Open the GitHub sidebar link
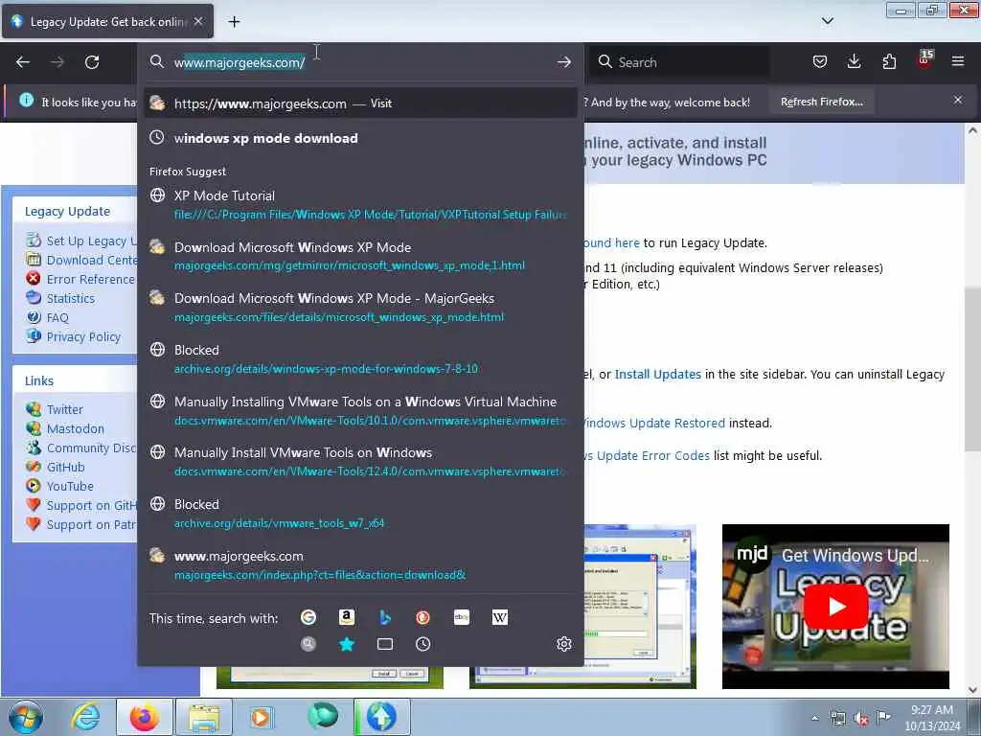This screenshot has width=981, height=736. 66,467
